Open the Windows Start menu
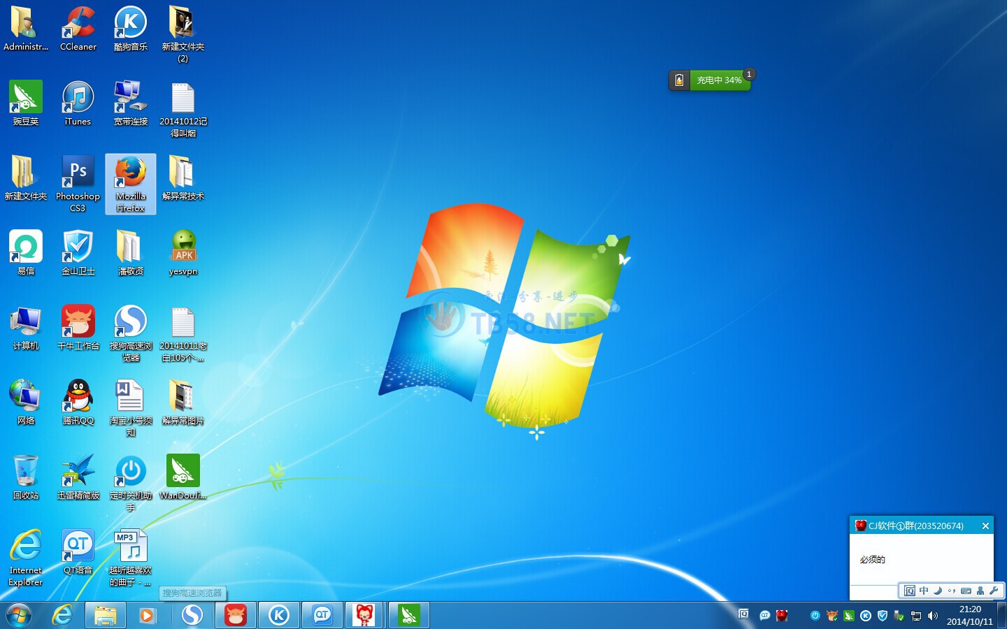Screen dimensions: 1007x629 (x=19, y=616)
